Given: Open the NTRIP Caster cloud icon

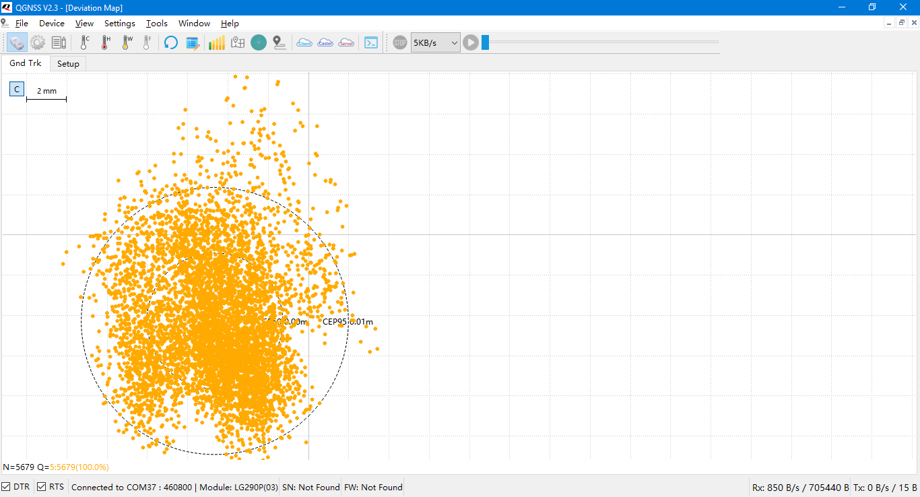Looking at the screenshot, I should 325,42.
